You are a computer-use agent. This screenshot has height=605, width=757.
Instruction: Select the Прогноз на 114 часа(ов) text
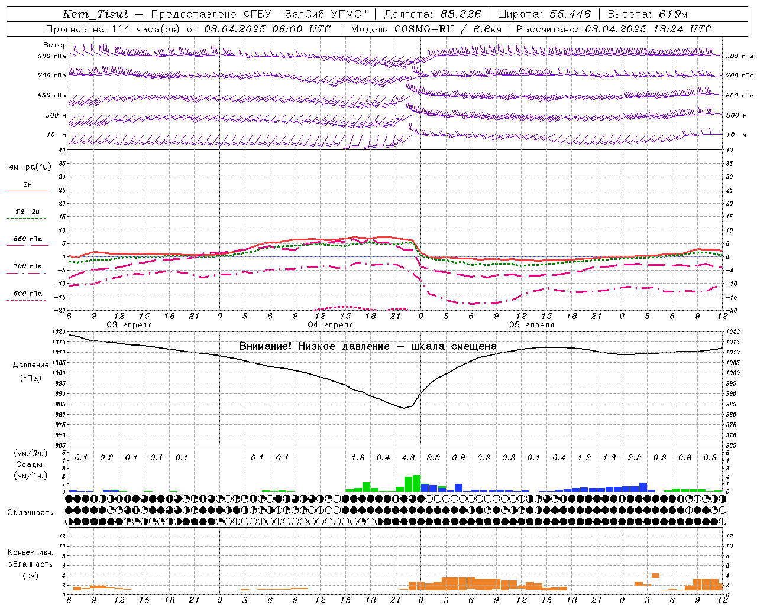(114, 29)
